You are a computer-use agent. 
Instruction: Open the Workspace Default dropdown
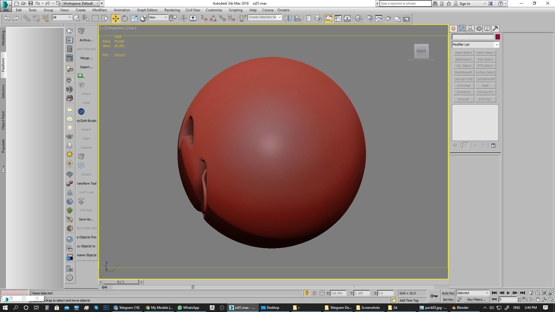[x=81, y=3]
